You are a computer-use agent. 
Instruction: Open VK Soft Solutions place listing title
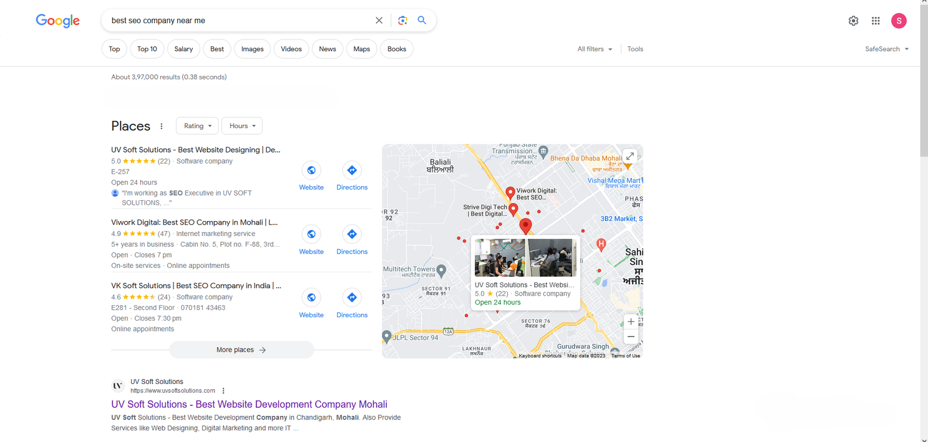coord(196,285)
